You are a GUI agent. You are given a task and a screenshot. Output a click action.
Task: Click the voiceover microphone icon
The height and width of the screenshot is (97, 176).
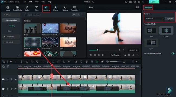point(87,62)
